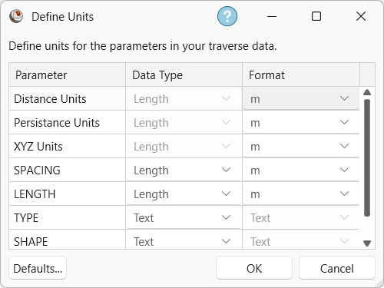Screen dimensions: 384x288
Task: Select the Distance Units parameter cell
Action: coord(67,98)
